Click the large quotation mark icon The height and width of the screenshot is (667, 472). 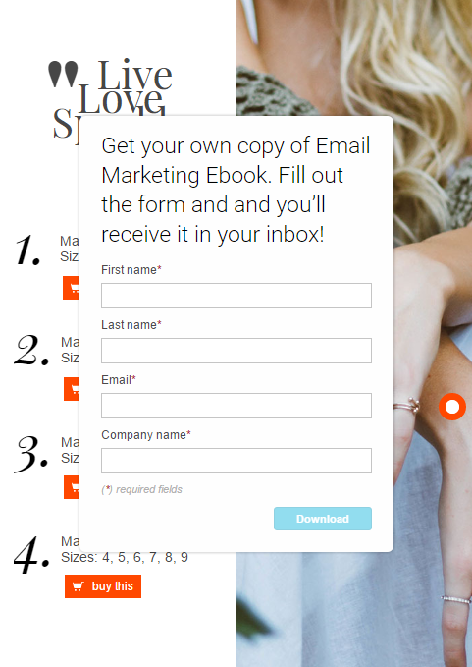point(63,74)
